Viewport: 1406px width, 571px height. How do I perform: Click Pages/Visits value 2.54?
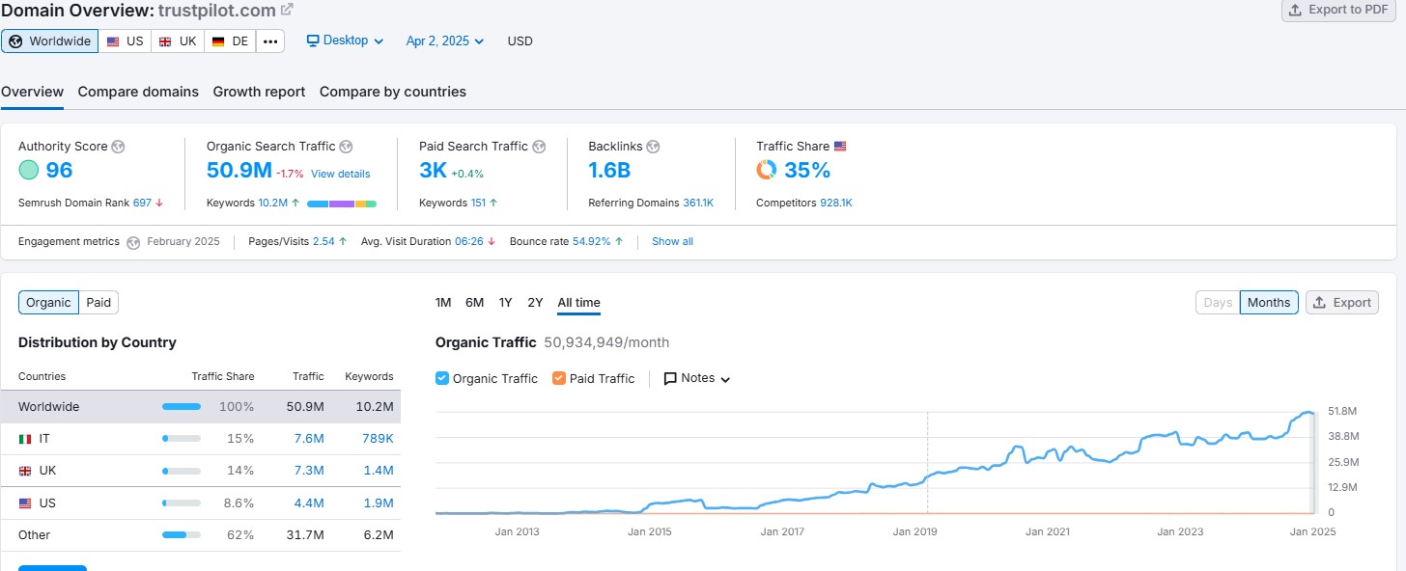323,241
